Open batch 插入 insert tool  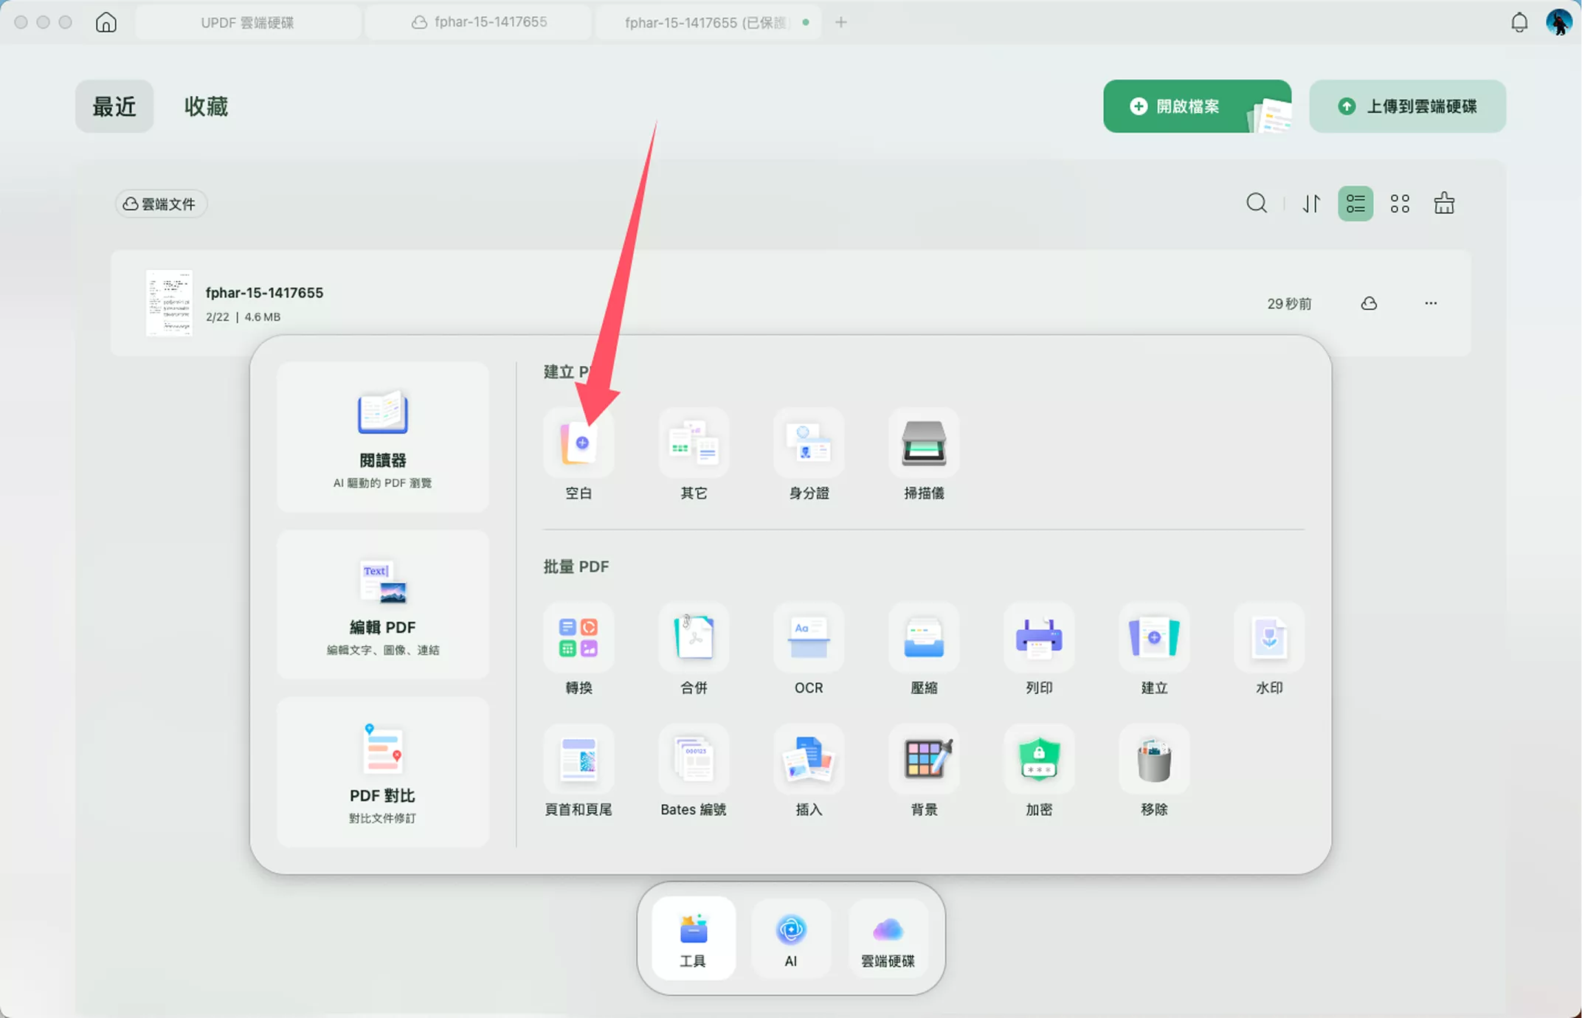(x=809, y=759)
